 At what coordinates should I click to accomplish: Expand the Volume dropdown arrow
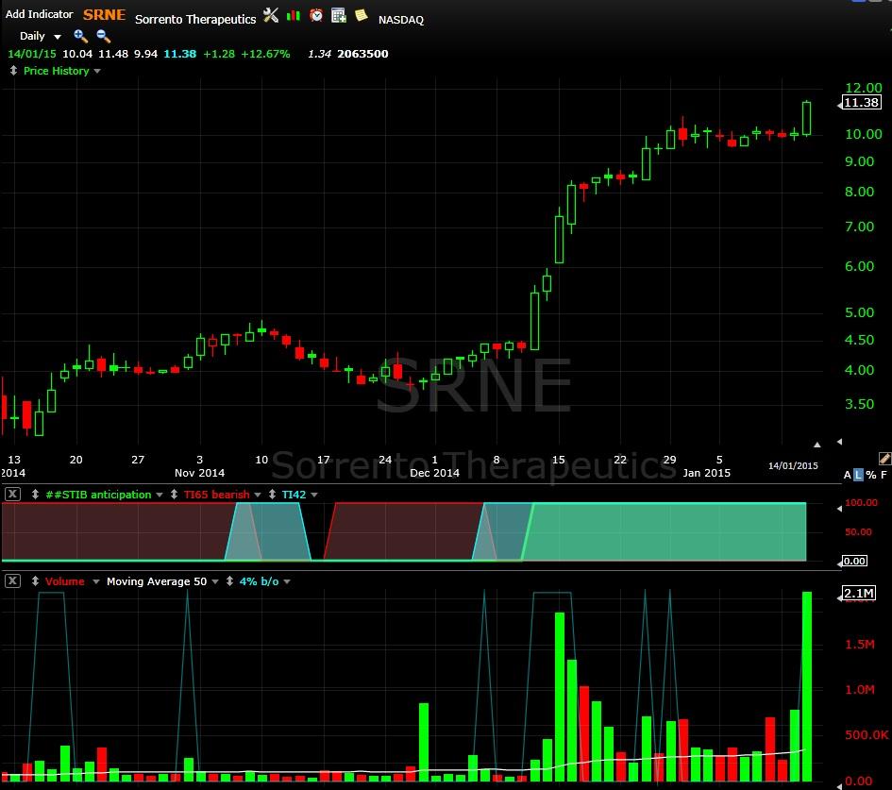96,581
